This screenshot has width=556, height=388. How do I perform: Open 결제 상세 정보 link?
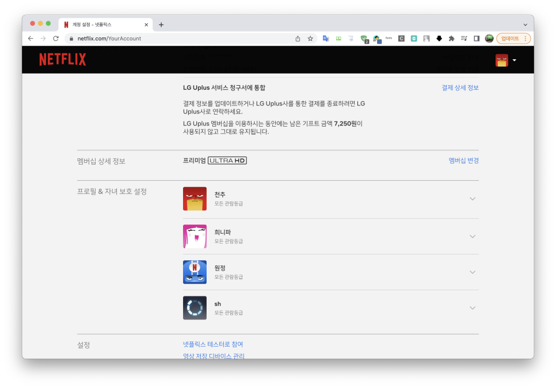coord(460,88)
